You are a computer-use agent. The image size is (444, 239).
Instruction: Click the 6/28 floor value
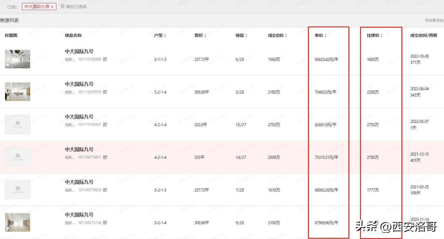click(x=240, y=59)
